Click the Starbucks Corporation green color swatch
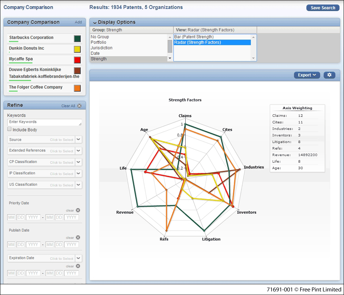The width and height of the screenshot is (344, 295). [x=77, y=38]
